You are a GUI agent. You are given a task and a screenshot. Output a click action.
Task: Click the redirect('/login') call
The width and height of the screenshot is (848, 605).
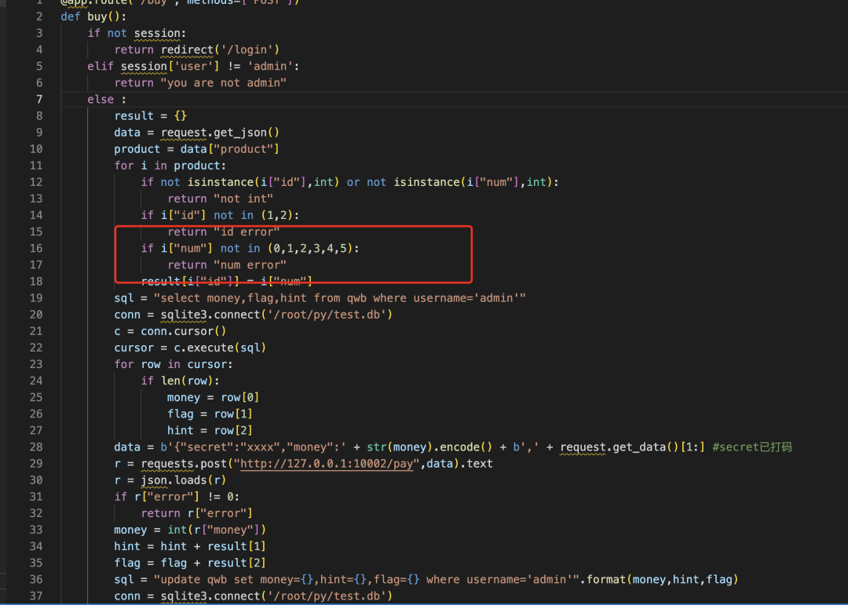click(220, 49)
